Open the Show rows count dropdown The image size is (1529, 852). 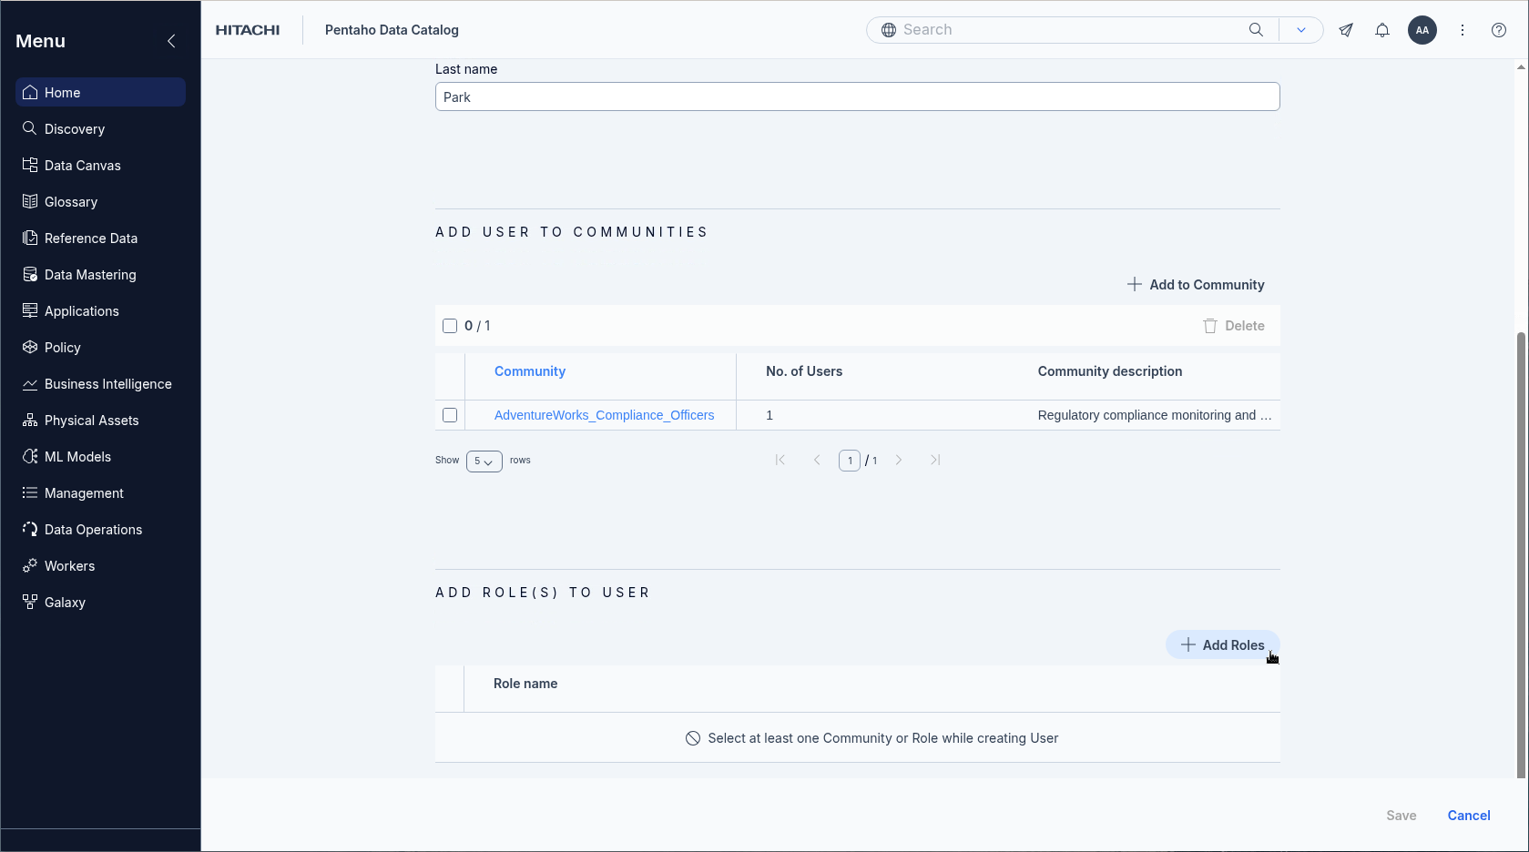pos(484,461)
